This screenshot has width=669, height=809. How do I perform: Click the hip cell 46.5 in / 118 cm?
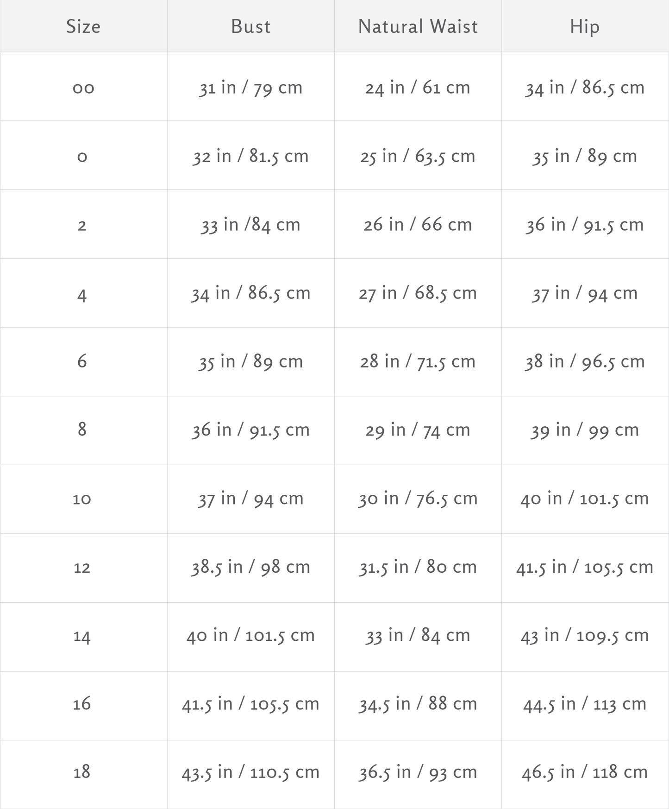[585, 772]
